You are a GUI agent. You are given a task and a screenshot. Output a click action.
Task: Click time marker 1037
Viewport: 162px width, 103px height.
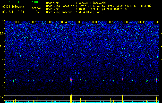(x=110, y=22)
